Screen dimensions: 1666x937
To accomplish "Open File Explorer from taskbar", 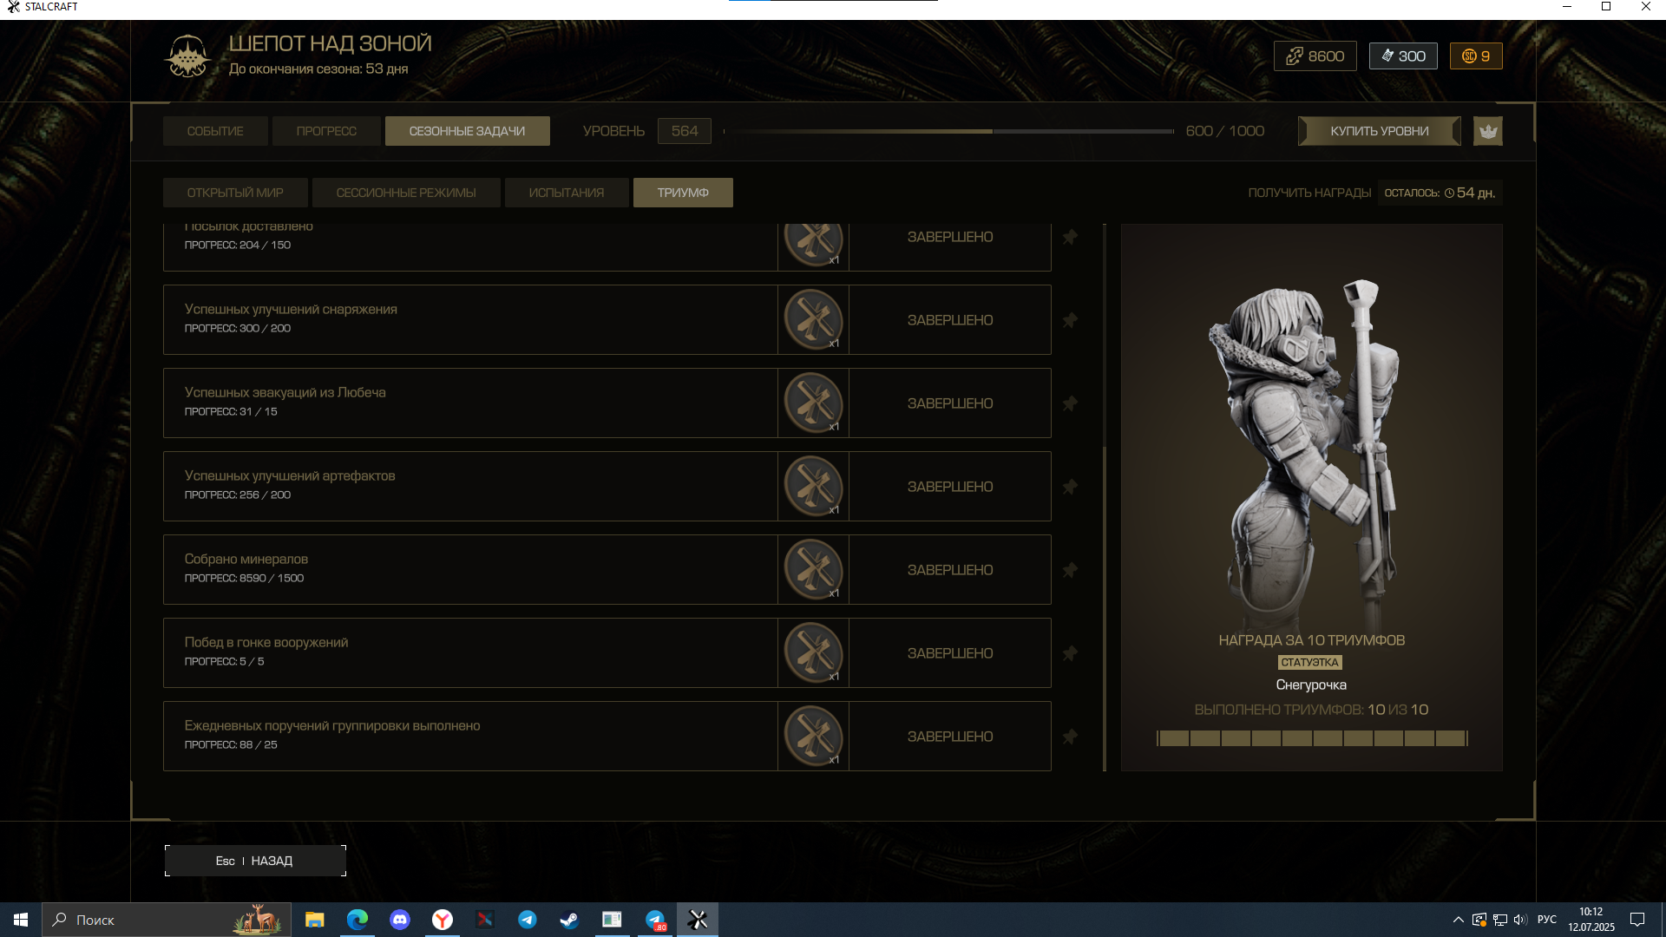I will (x=314, y=920).
